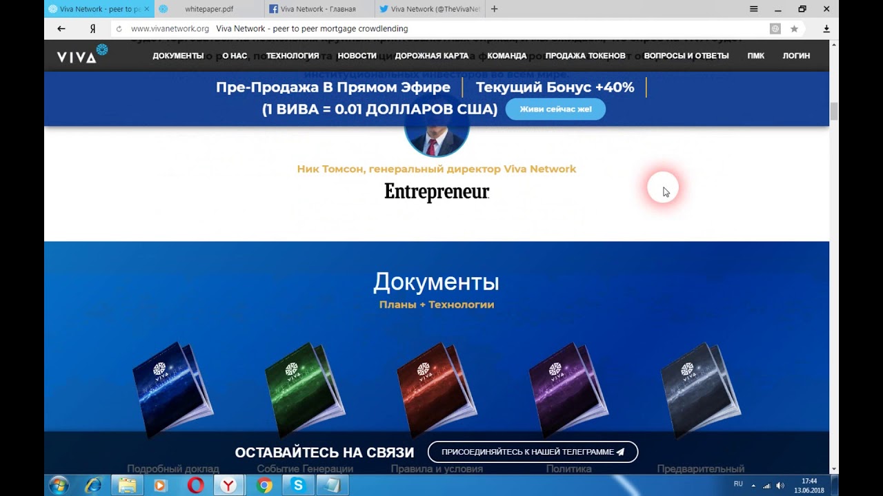Image resolution: width=883 pixels, height=496 pixels.
Task: Launch Google Chrome from the taskbar
Action: point(264,486)
